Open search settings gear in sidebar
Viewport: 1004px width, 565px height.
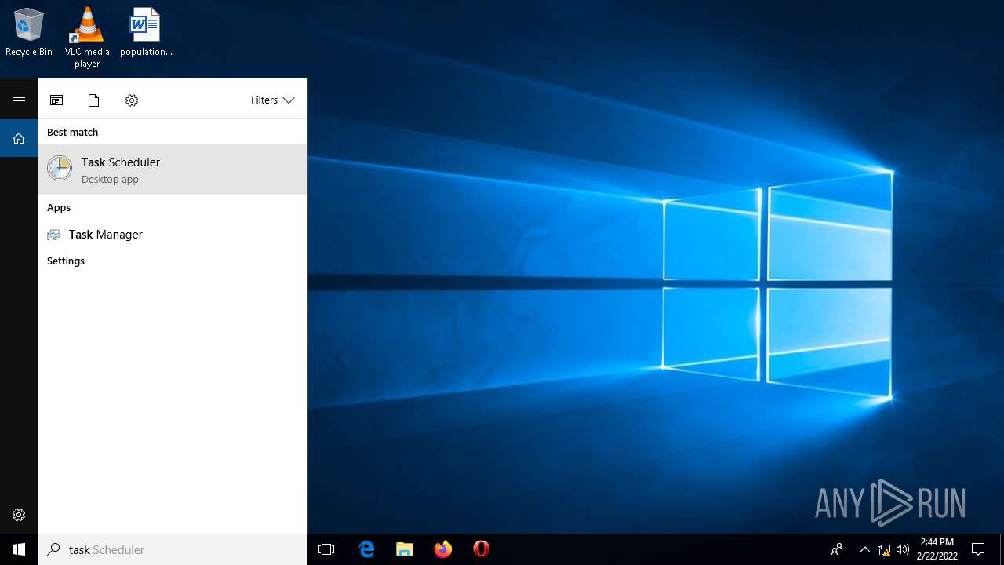click(19, 515)
